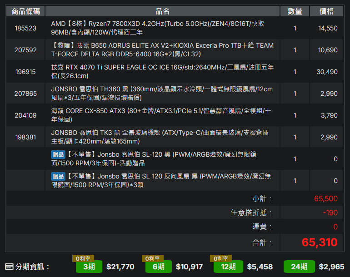Image resolution: width=350 pixels, height=277 pixels.
Task: Click the $2,965 installment amount
Action: point(331,267)
